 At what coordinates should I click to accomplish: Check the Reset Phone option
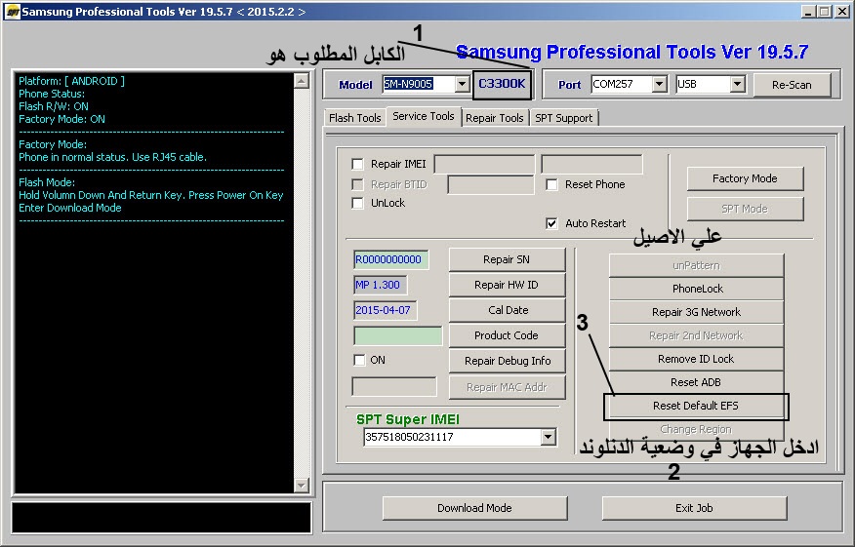551,184
